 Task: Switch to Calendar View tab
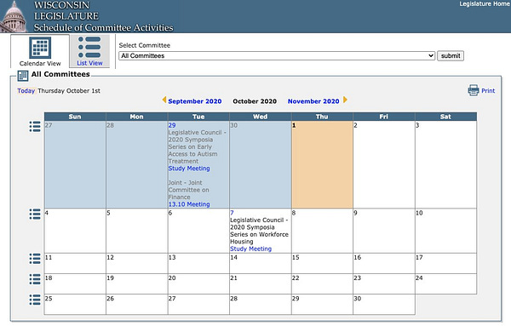click(40, 51)
